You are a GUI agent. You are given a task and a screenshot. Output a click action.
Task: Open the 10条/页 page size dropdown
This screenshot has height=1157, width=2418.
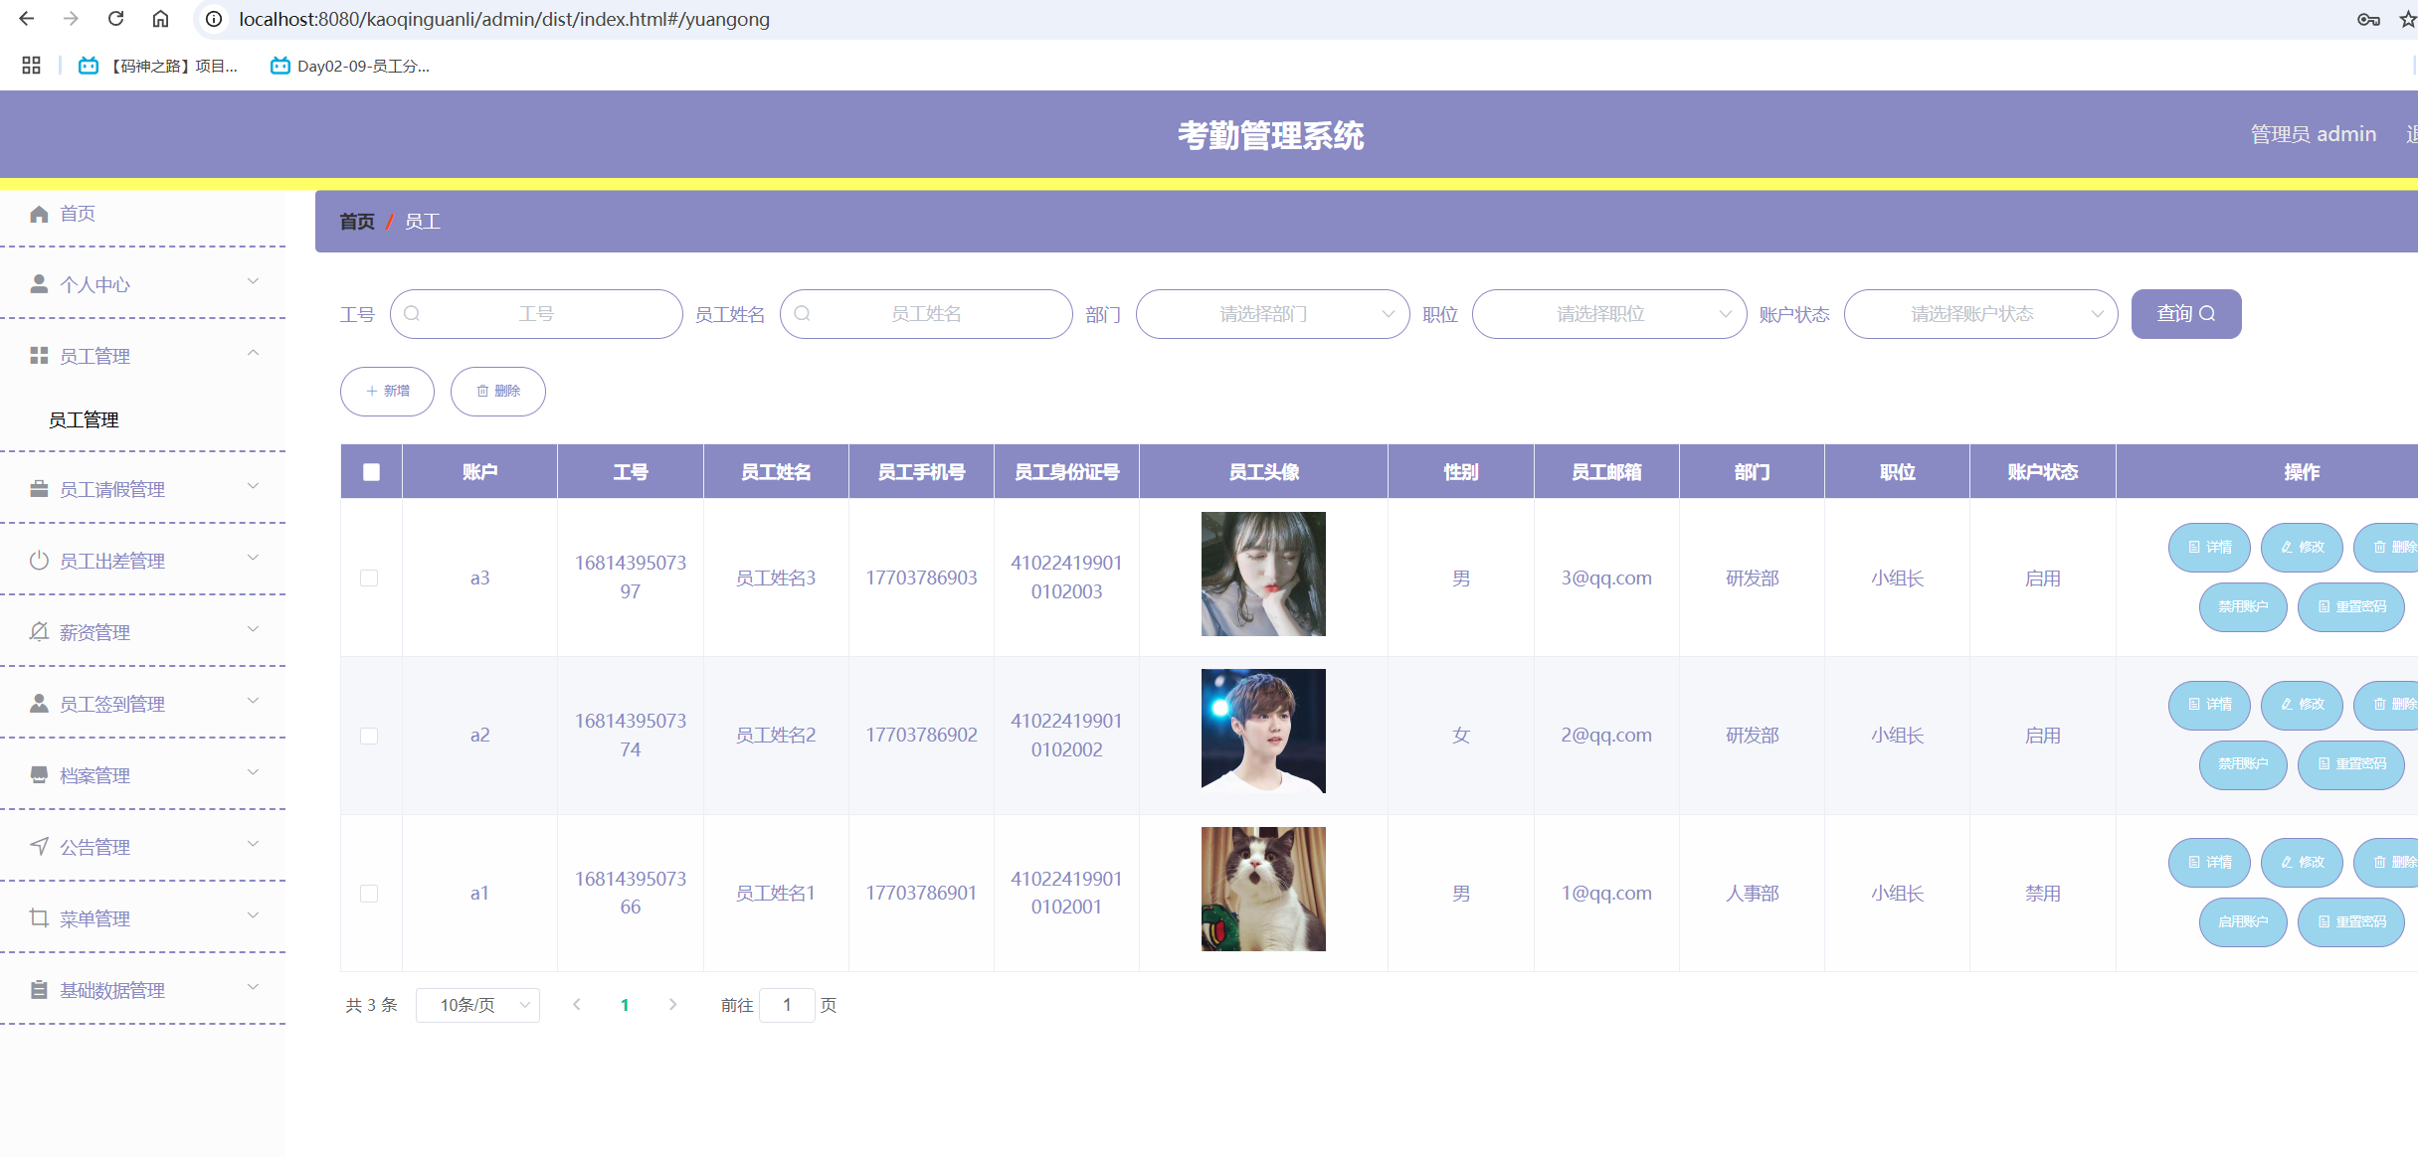coord(477,1005)
